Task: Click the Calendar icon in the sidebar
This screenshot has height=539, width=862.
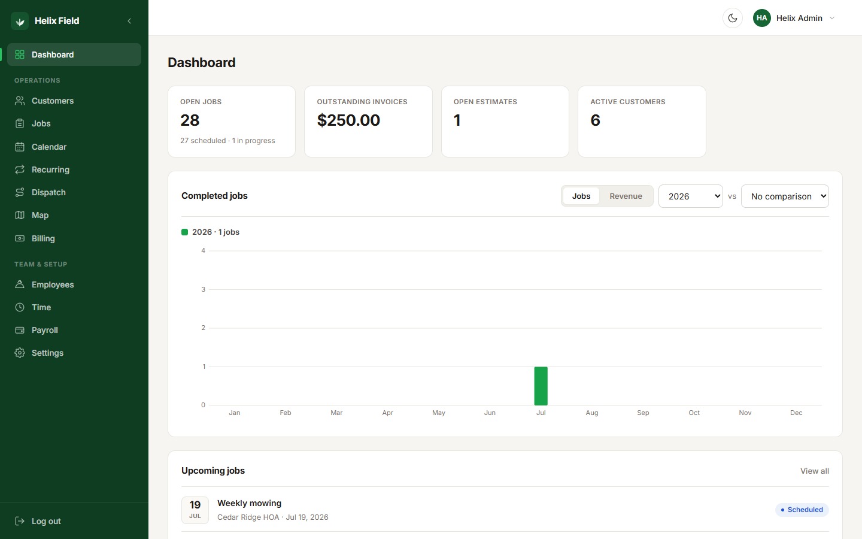Action: [x=20, y=147]
